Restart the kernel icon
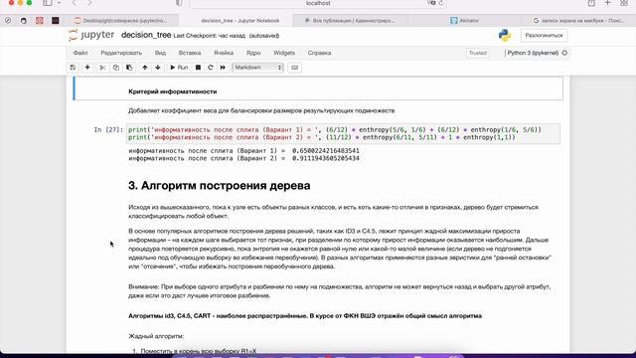This screenshot has width=636, height=358. click(x=210, y=68)
